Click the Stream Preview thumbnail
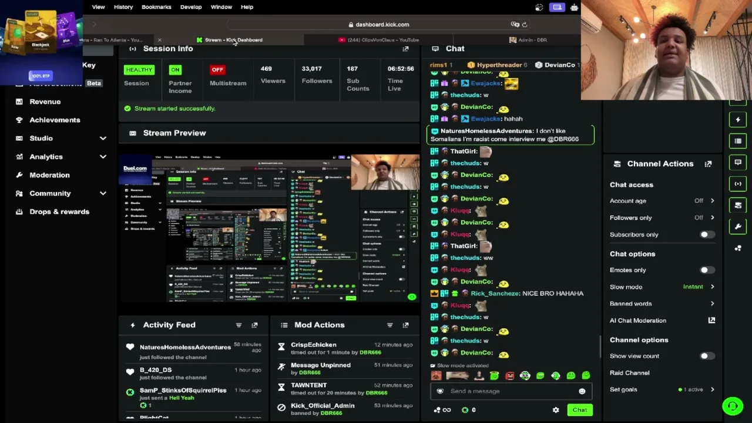This screenshot has height=423, width=752. (x=270, y=228)
